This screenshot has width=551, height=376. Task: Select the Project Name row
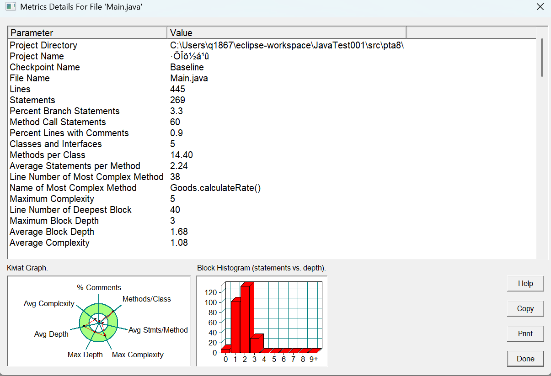click(272, 56)
